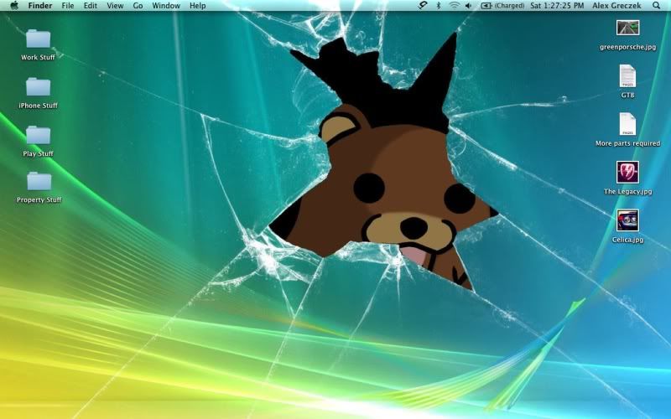The width and height of the screenshot is (671, 419).
Task: Open the Window menu
Action: click(x=166, y=6)
